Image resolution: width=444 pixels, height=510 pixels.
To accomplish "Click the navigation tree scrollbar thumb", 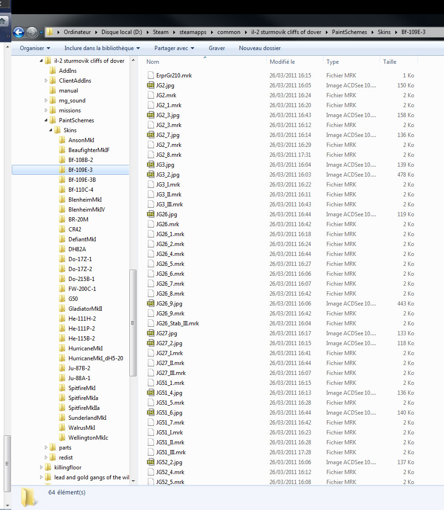I will [133, 323].
